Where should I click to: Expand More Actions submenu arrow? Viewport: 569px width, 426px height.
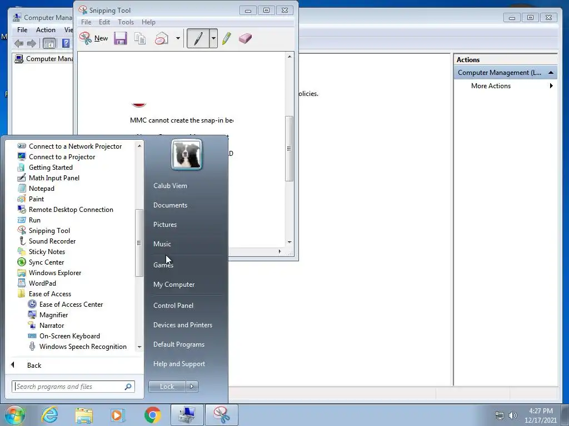click(551, 86)
